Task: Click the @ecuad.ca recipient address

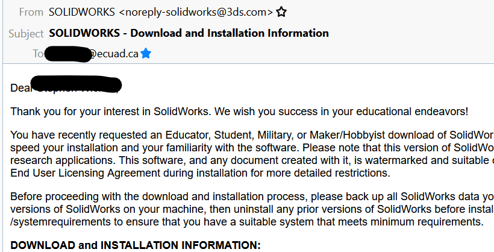Action: [x=114, y=54]
